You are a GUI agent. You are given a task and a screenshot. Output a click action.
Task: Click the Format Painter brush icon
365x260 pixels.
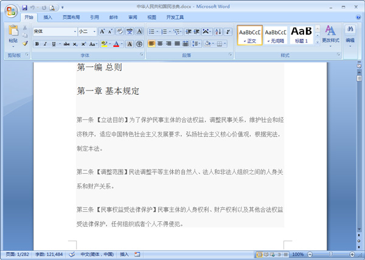(25, 44)
